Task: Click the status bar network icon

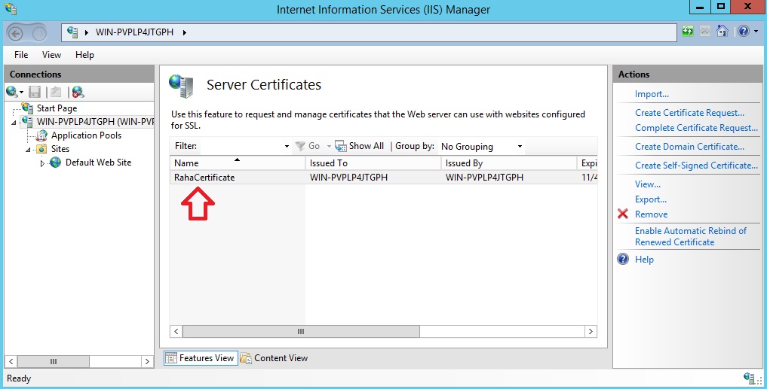Action: tap(750, 378)
